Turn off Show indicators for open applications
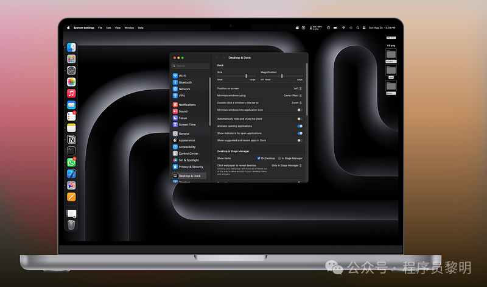The width and height of the screenshot is (487, 287). pos(300,133)
